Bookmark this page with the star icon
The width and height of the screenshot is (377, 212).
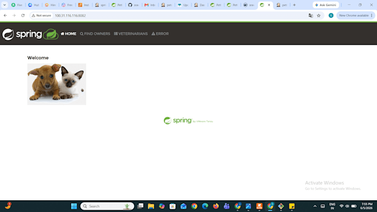319,15
